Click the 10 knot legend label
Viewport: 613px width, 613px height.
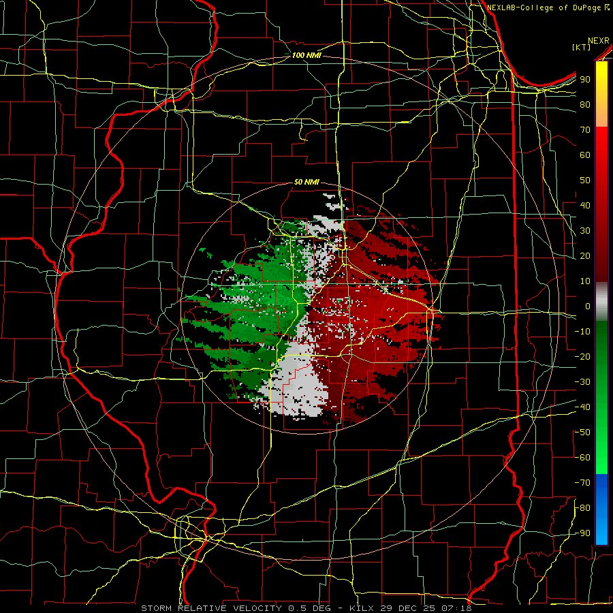point(585,281)
